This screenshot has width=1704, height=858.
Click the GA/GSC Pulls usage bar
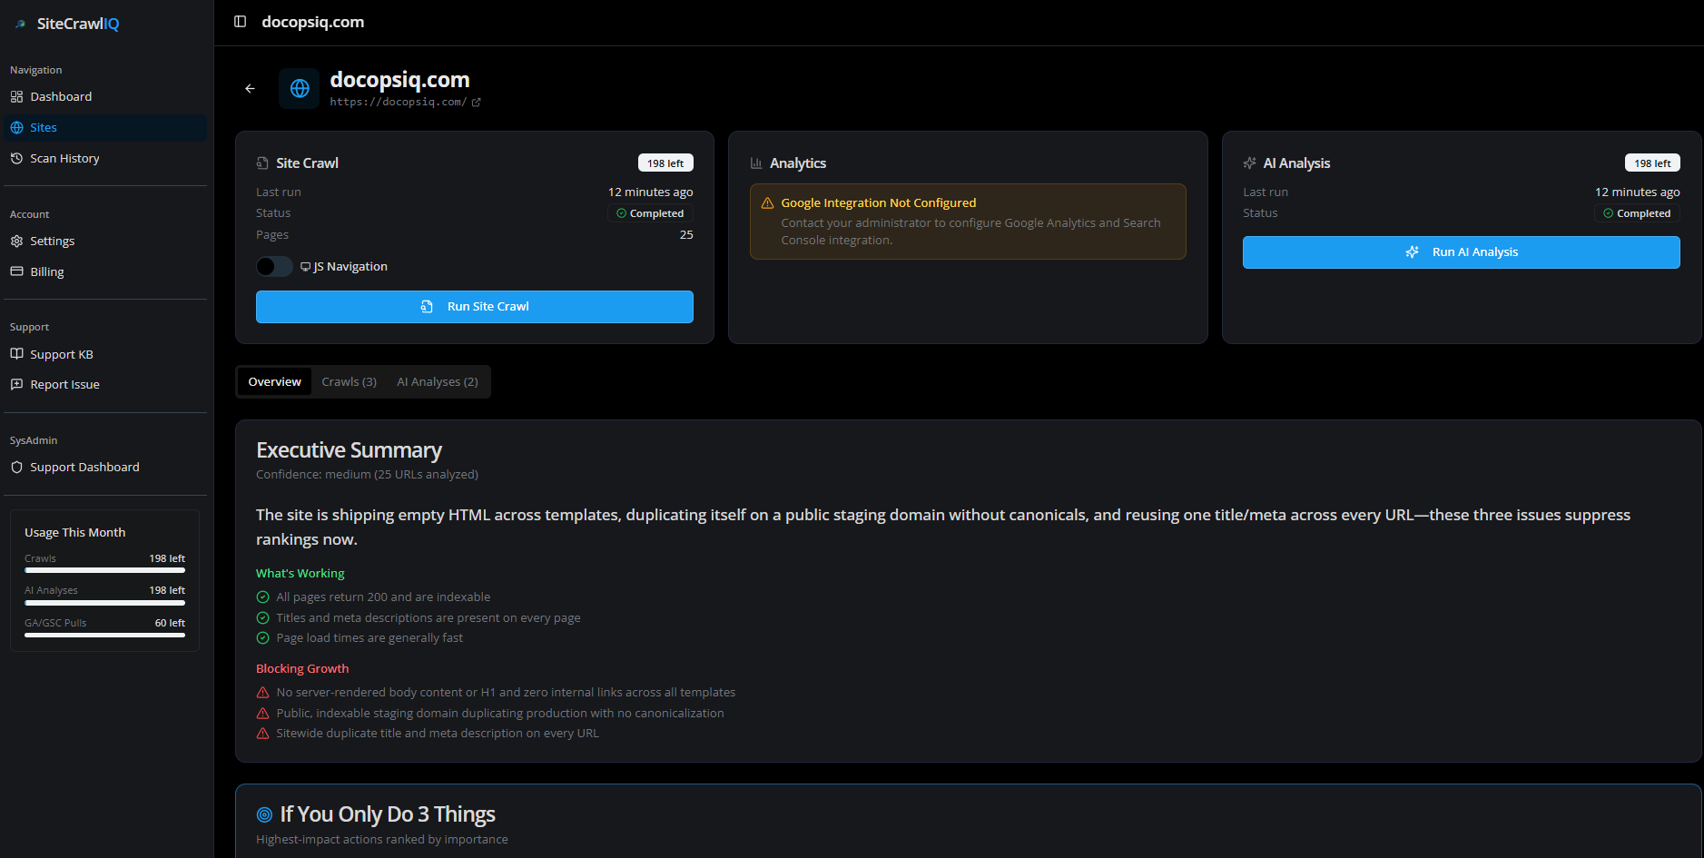pos(104,636)
